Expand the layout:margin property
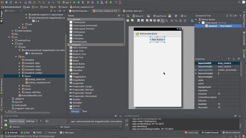The height and width of the screenshot is (138, 246). tap(196, 73)
